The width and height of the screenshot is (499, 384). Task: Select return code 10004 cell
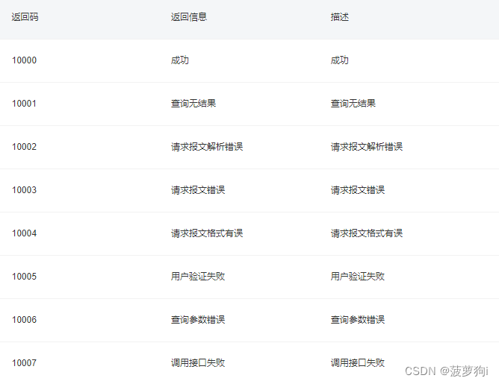[24, 233]
